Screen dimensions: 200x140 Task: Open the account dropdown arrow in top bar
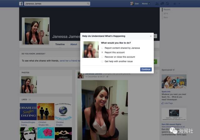[179, 4]
